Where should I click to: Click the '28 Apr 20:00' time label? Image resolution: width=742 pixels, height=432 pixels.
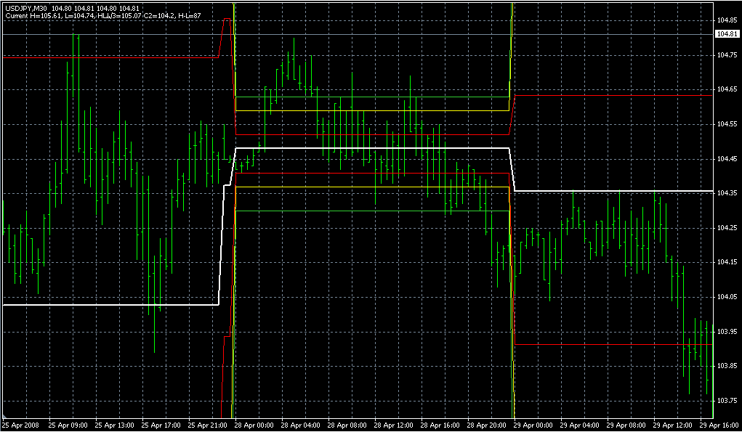[x=488, y=425]
